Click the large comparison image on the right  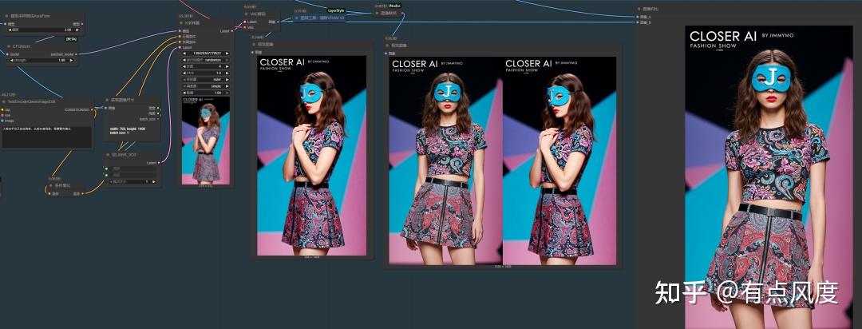tap(769, 176)
